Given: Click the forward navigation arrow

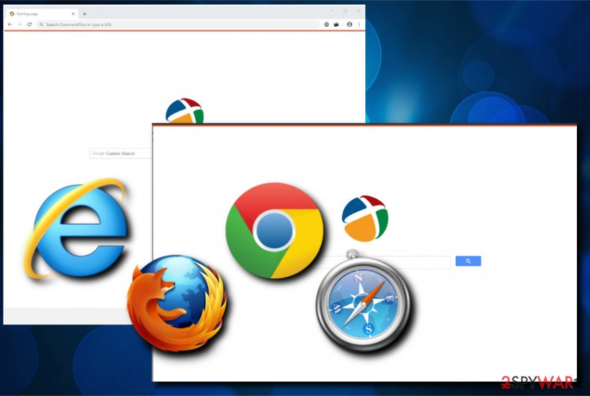Looking at the screenshot, I should (x=19, y=24).
